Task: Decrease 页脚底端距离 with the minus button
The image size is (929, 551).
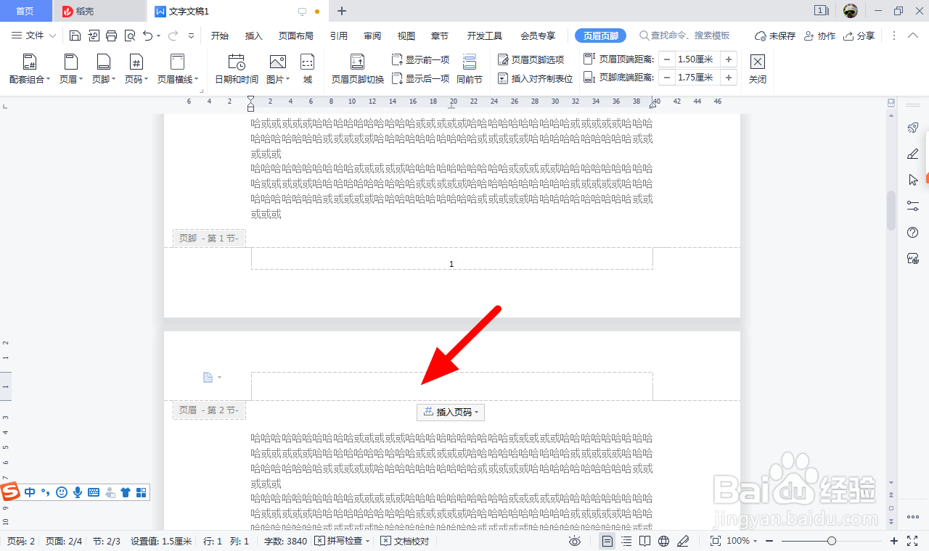Action: click(667, 78)
